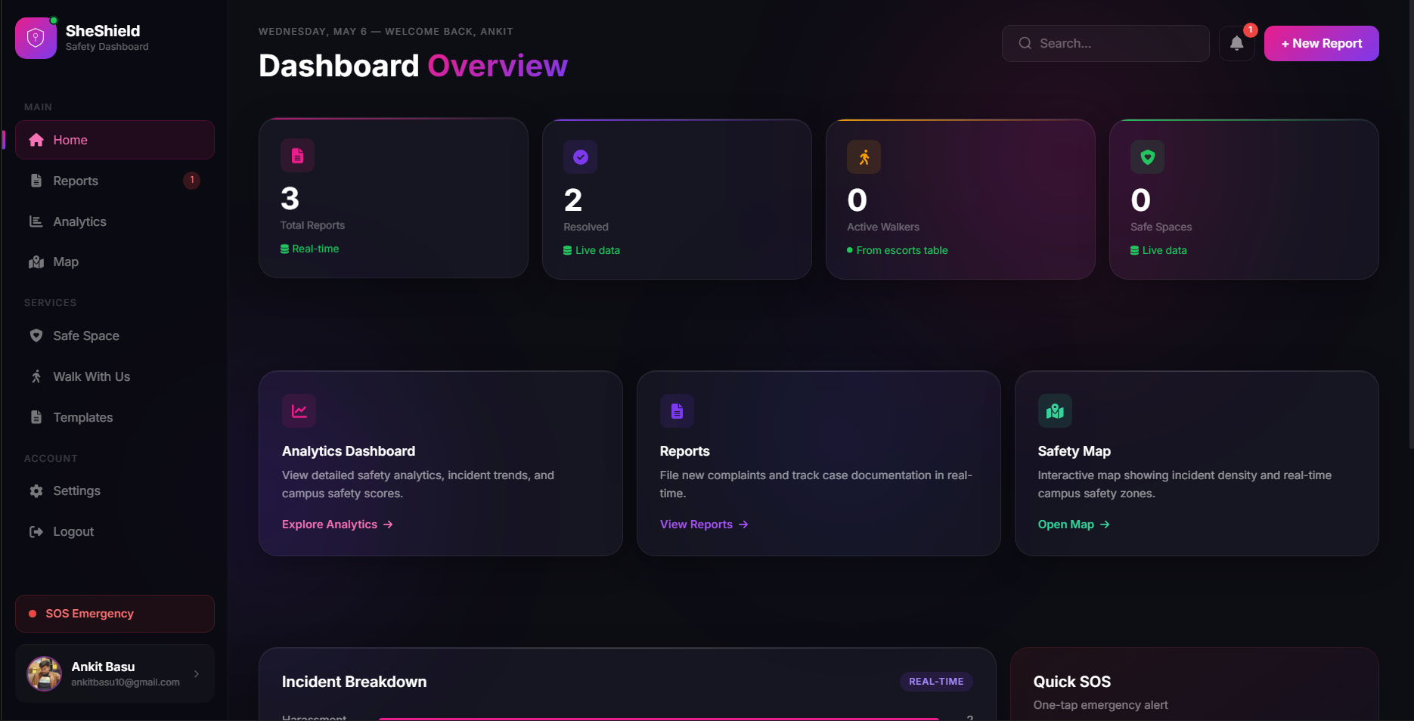Focus the Search input field

point(1105,43)
